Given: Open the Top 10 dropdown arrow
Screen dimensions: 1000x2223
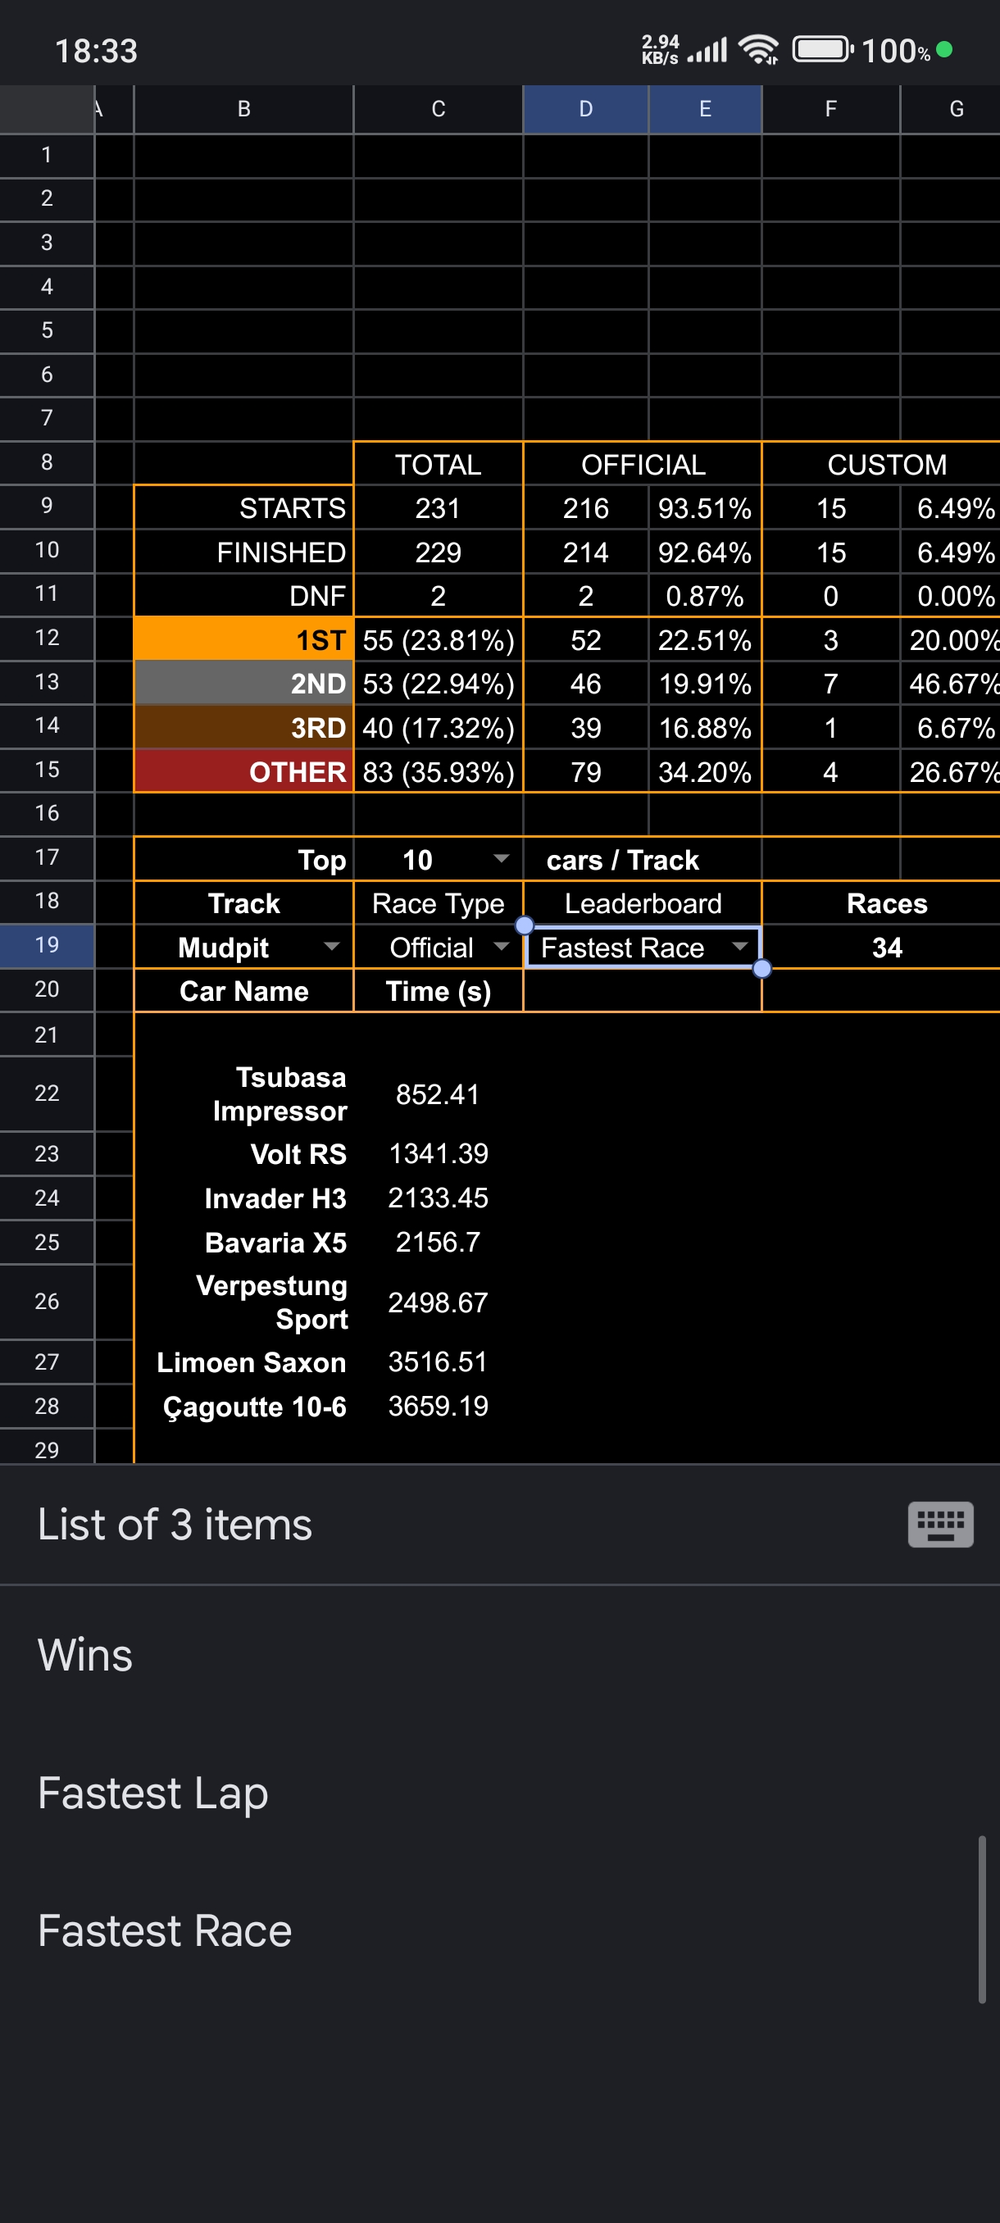Looking at the screenshot, I should 501,857.
